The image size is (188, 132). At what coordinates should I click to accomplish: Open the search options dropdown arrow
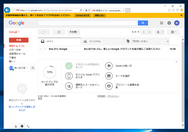click(x=136, y=23)
